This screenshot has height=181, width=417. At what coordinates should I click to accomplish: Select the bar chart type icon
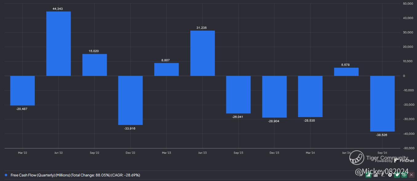point(368,175)
